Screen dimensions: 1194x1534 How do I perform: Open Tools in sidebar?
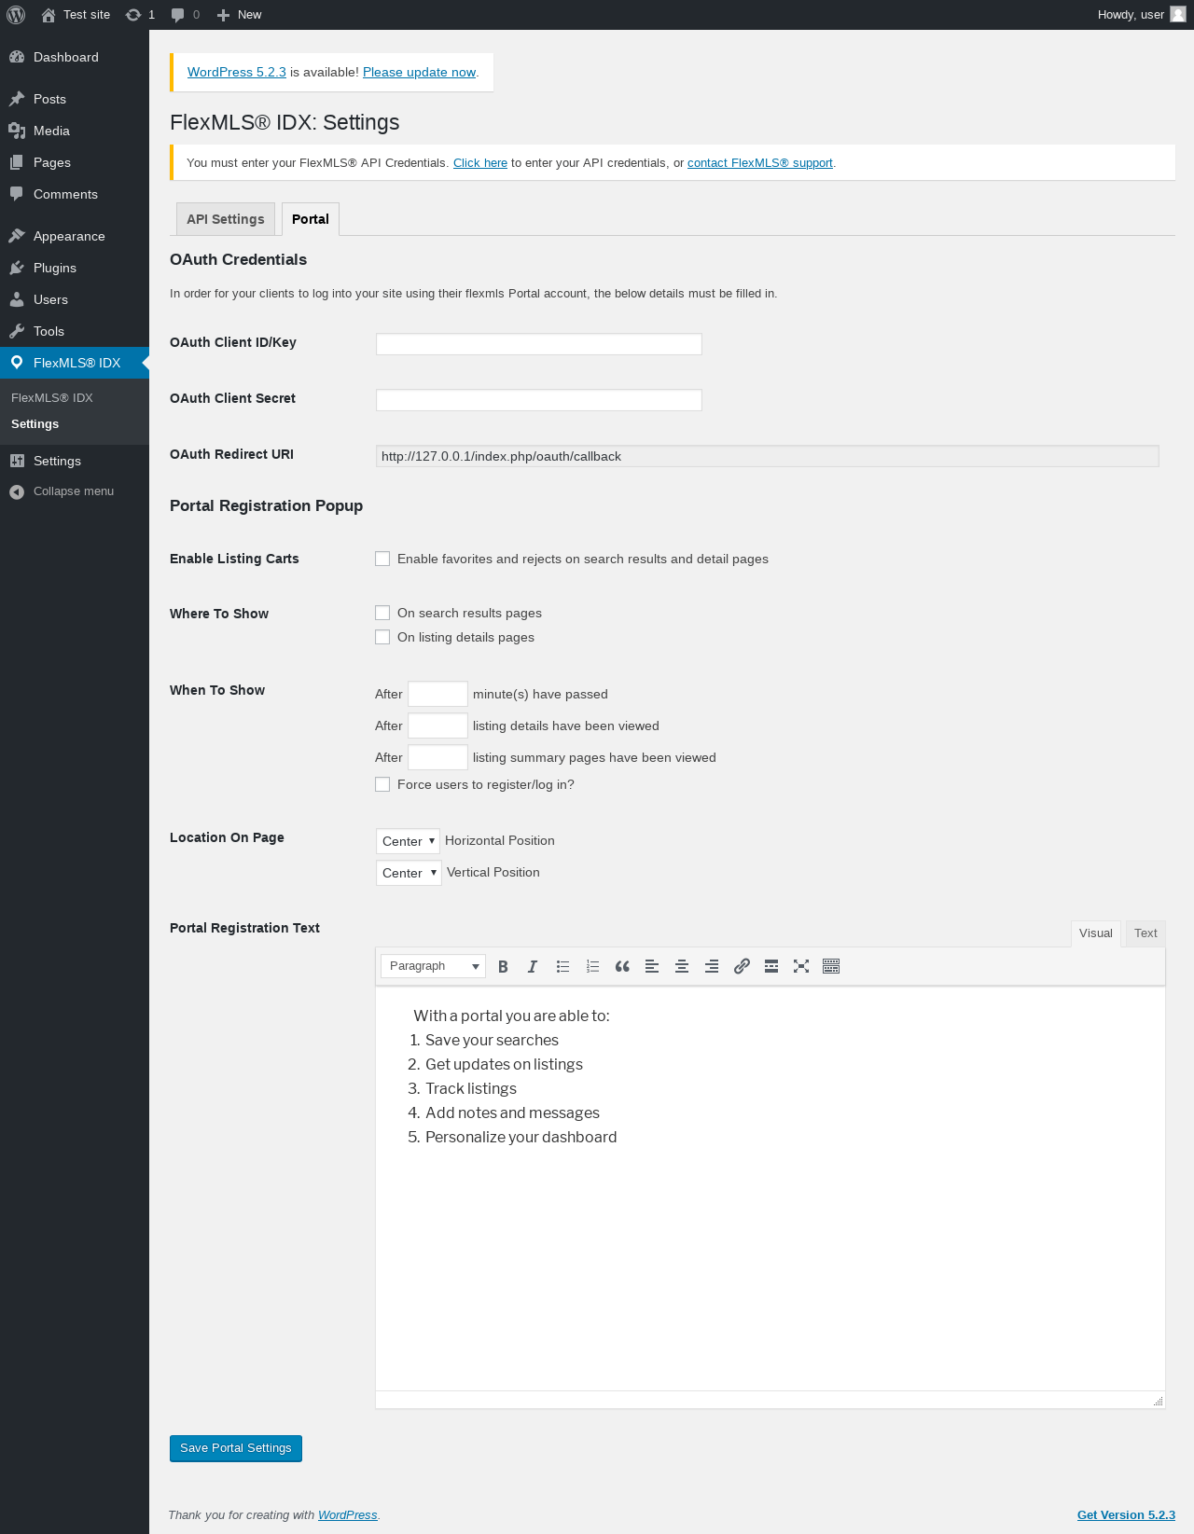click(75, 331)
